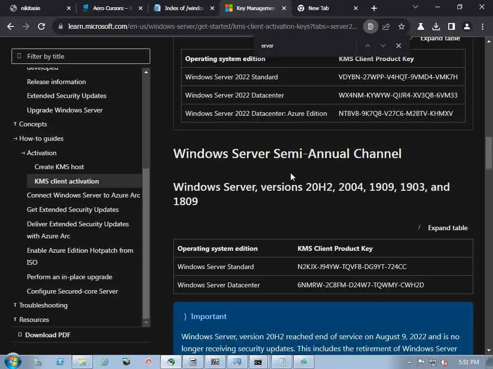
Task: Click the address bar URL
Action: point(213,27)
